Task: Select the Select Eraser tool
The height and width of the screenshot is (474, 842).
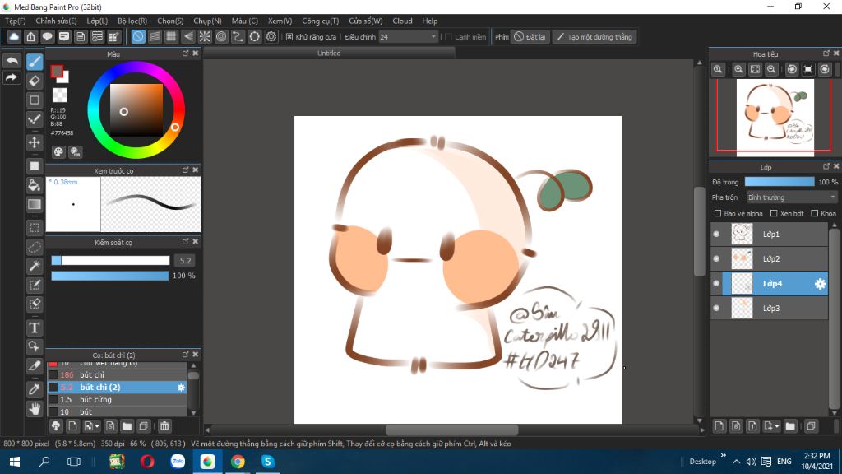Action: point(35,304)
